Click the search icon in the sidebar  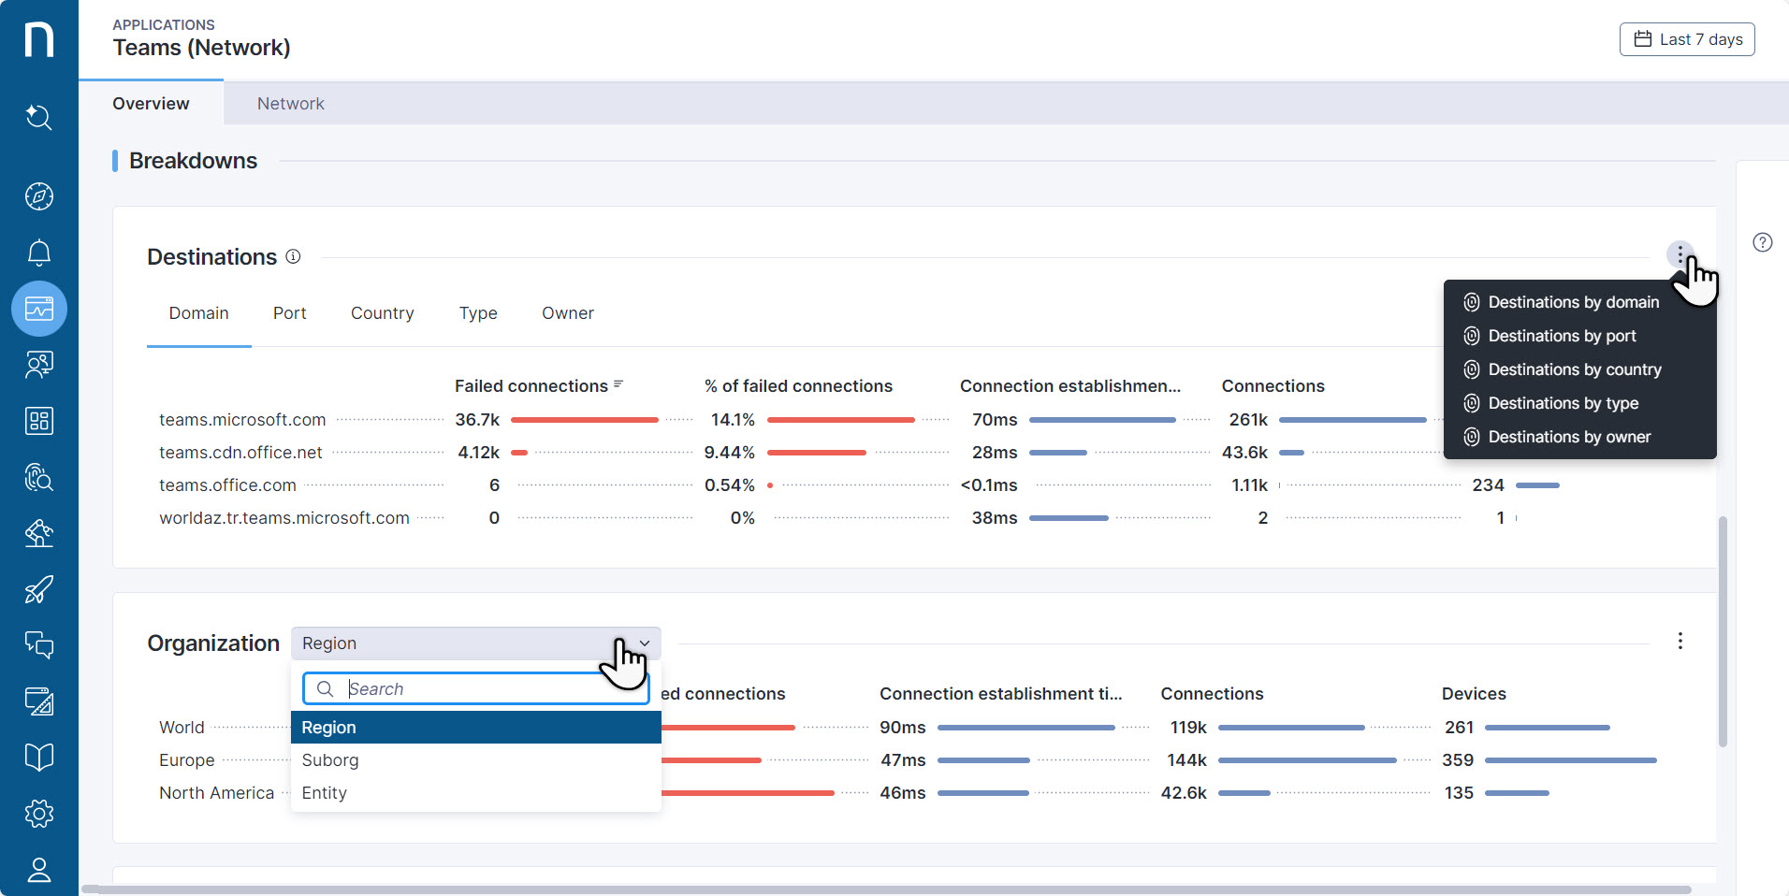[x=38, y=118]
